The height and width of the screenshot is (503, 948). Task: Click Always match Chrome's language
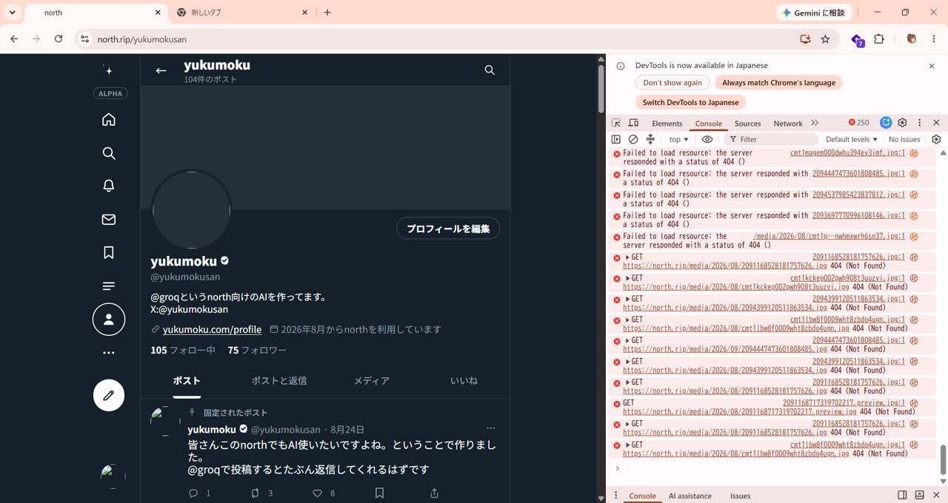(x=778, y=83)
